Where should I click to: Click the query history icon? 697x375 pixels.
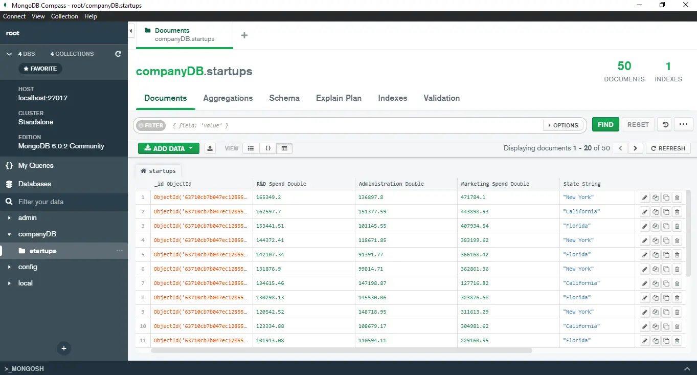tap(664, 125)
